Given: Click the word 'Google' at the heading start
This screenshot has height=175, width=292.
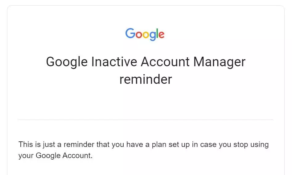Looking at the screenshot, I should (x=67, y=62).
